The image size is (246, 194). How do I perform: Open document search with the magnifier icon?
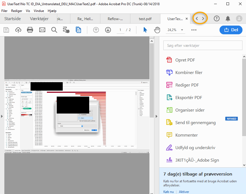click(54, 30)
